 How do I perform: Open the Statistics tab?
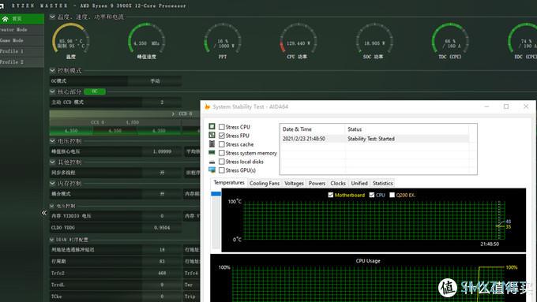[382, 183]
